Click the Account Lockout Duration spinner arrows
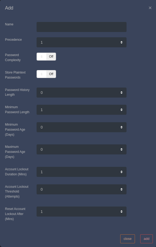Screen dimensions: 156x247 pos(121,172)
